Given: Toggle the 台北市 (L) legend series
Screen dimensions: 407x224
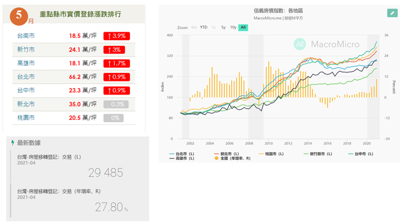Looking at the screenshot, I should (182, 154).
